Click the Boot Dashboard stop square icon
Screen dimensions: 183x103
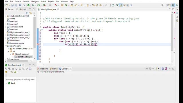click(13, 69)
